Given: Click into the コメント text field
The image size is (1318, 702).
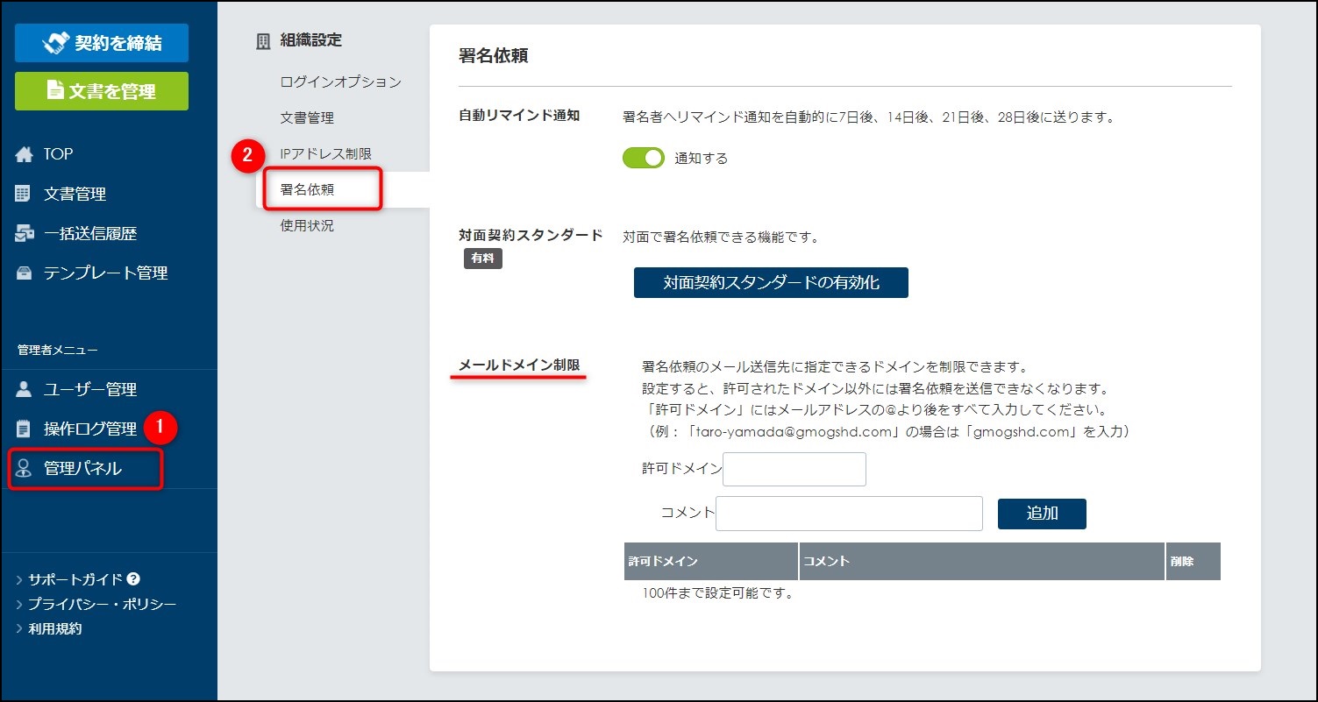Looking at the screenshot, I should tap(849, 514).
